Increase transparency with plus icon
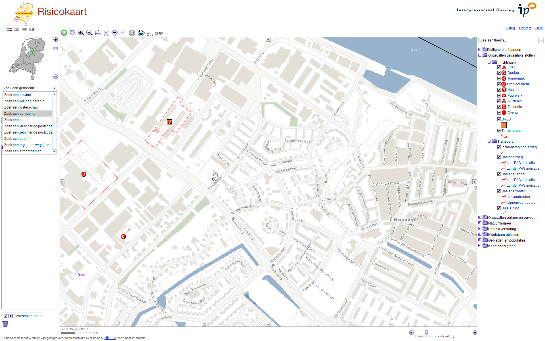 (x=475, y=332)
